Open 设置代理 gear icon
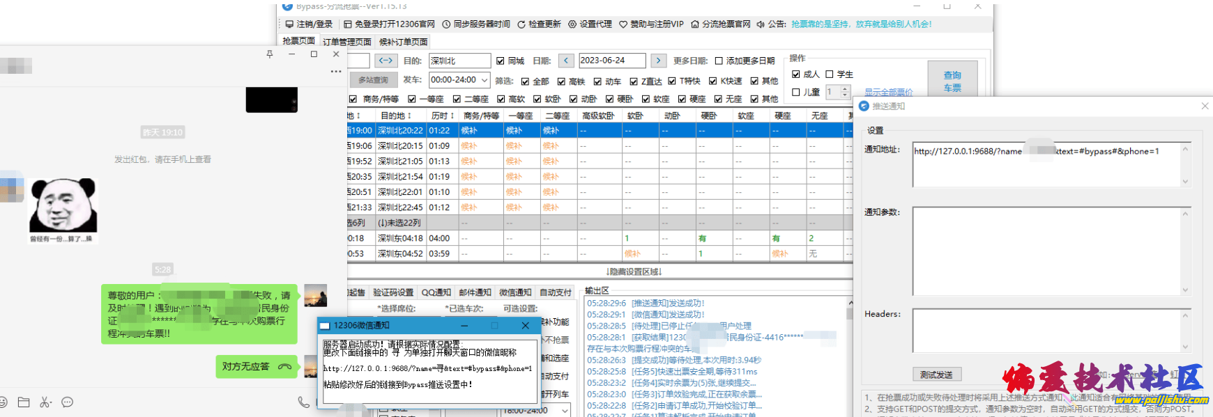The image size is (1213, 417). tap(572, 24)
